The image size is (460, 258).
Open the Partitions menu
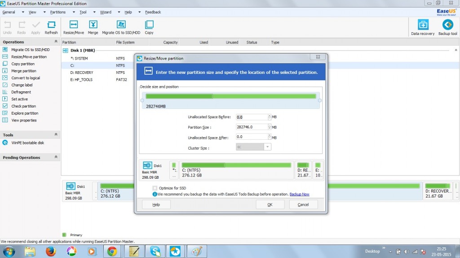point(58,12)
